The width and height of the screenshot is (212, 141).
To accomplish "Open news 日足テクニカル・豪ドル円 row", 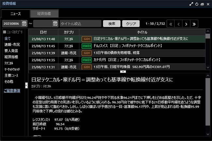I will (x=117, y=39).
